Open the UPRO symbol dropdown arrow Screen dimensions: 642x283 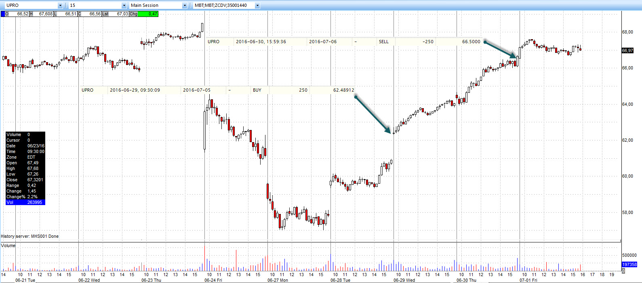click(60, 5)
